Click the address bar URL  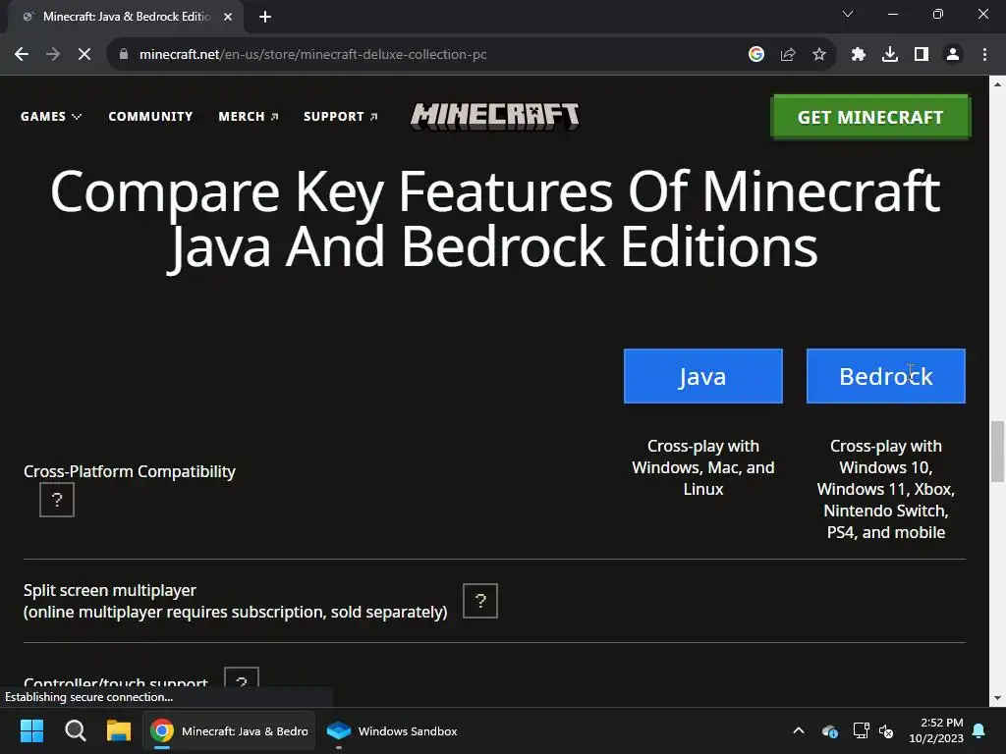[312, 55]
